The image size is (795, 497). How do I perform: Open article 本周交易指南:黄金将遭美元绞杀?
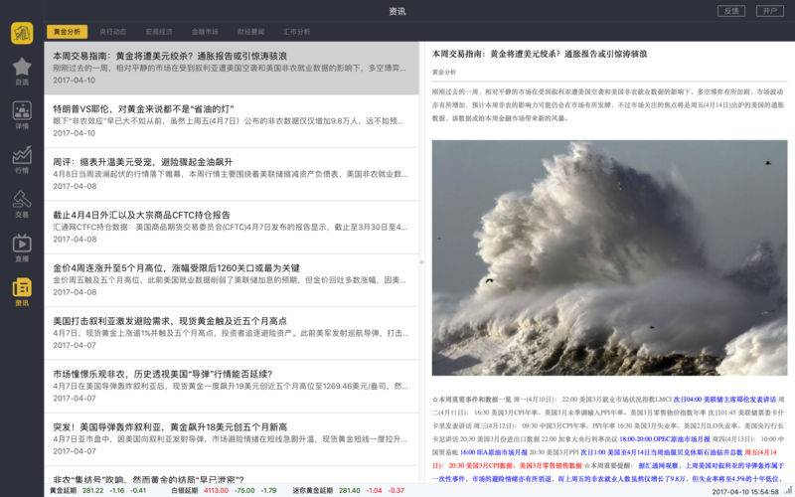tap(232, 68)
